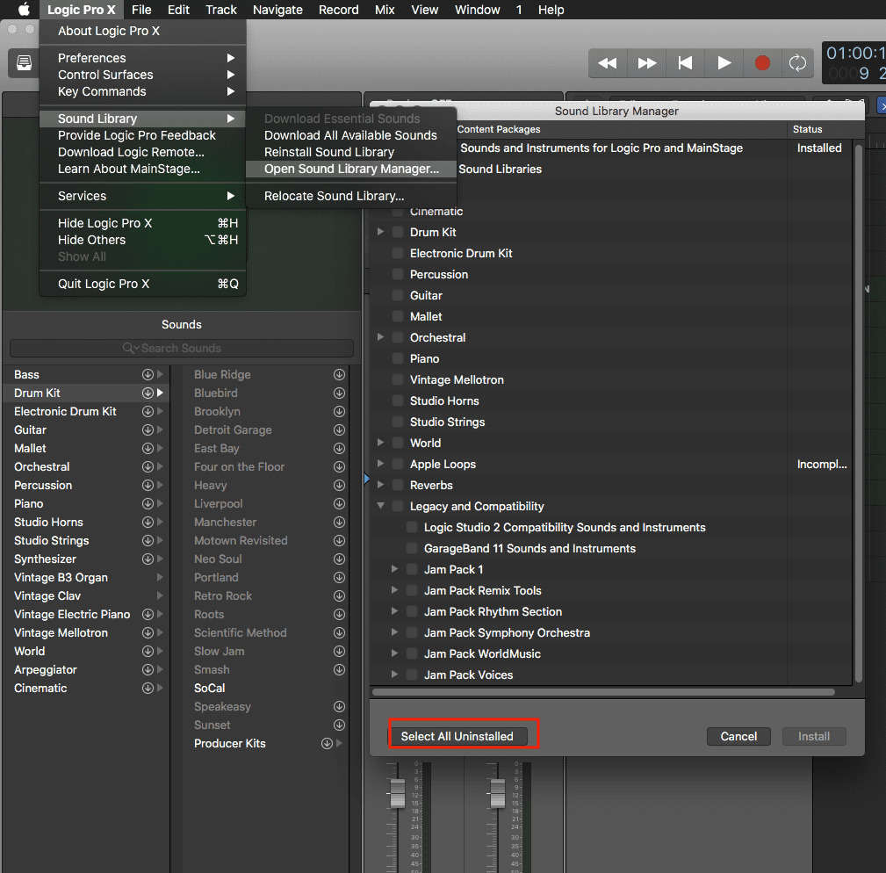
Task: Download the Sunset drum kit
Action: 339,725
